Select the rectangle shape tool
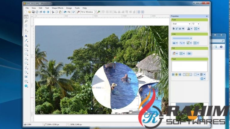The image size is (230, 129). click(26, 50)
